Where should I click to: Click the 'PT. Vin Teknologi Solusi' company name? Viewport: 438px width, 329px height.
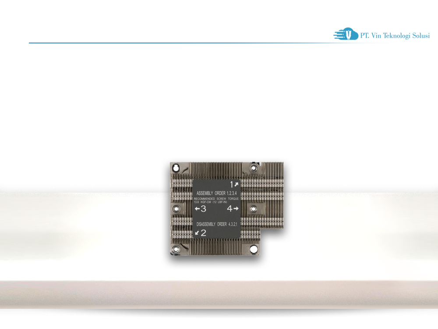pos(395,36)
